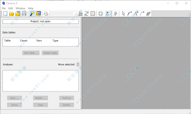
Task: Click the Clear button
Action: click(x=41, y=105)
